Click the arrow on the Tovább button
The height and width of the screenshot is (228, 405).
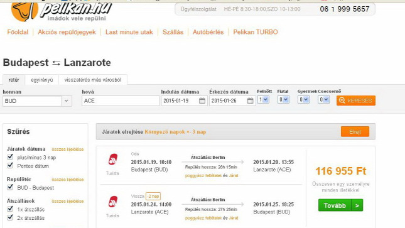pyautogui.click(x=357, y=205)
